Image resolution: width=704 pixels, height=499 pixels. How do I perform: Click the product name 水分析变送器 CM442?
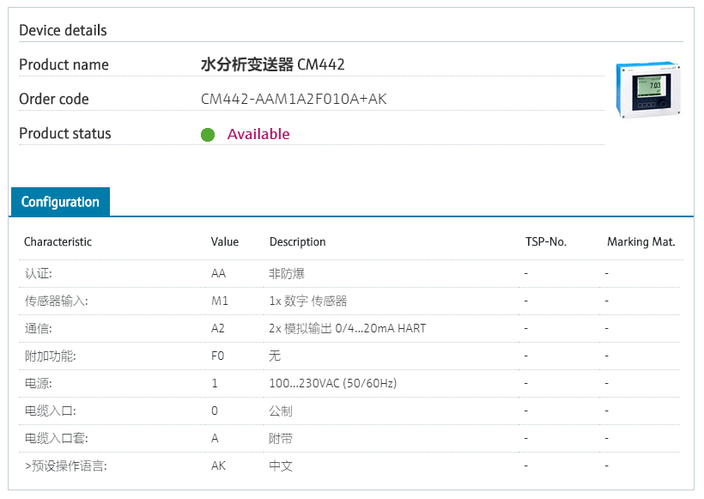tap(272, 64)
